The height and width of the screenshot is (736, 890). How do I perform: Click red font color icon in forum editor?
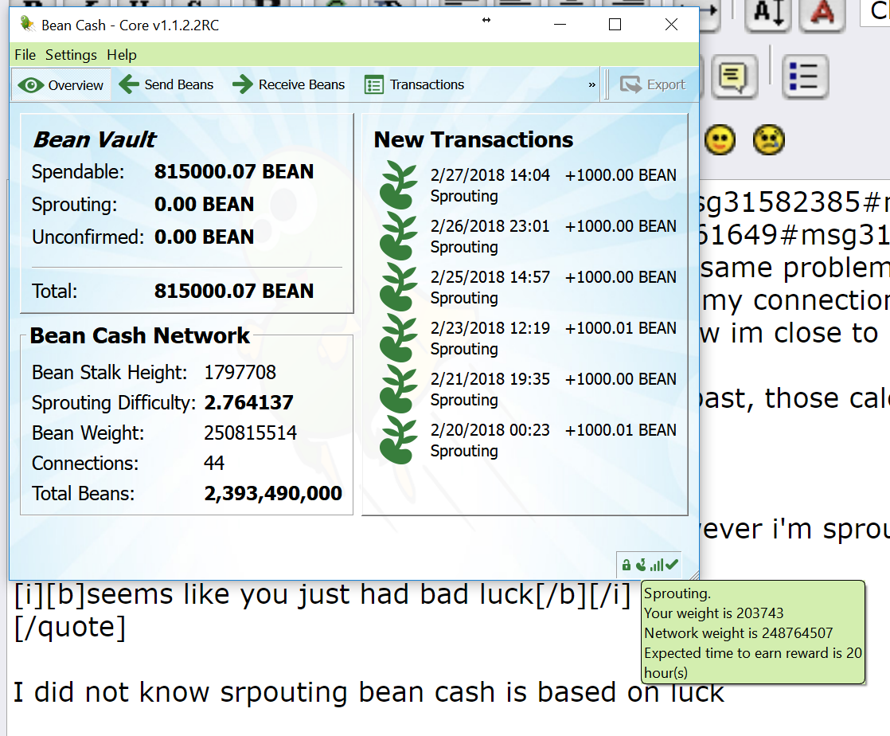[822, 13]
